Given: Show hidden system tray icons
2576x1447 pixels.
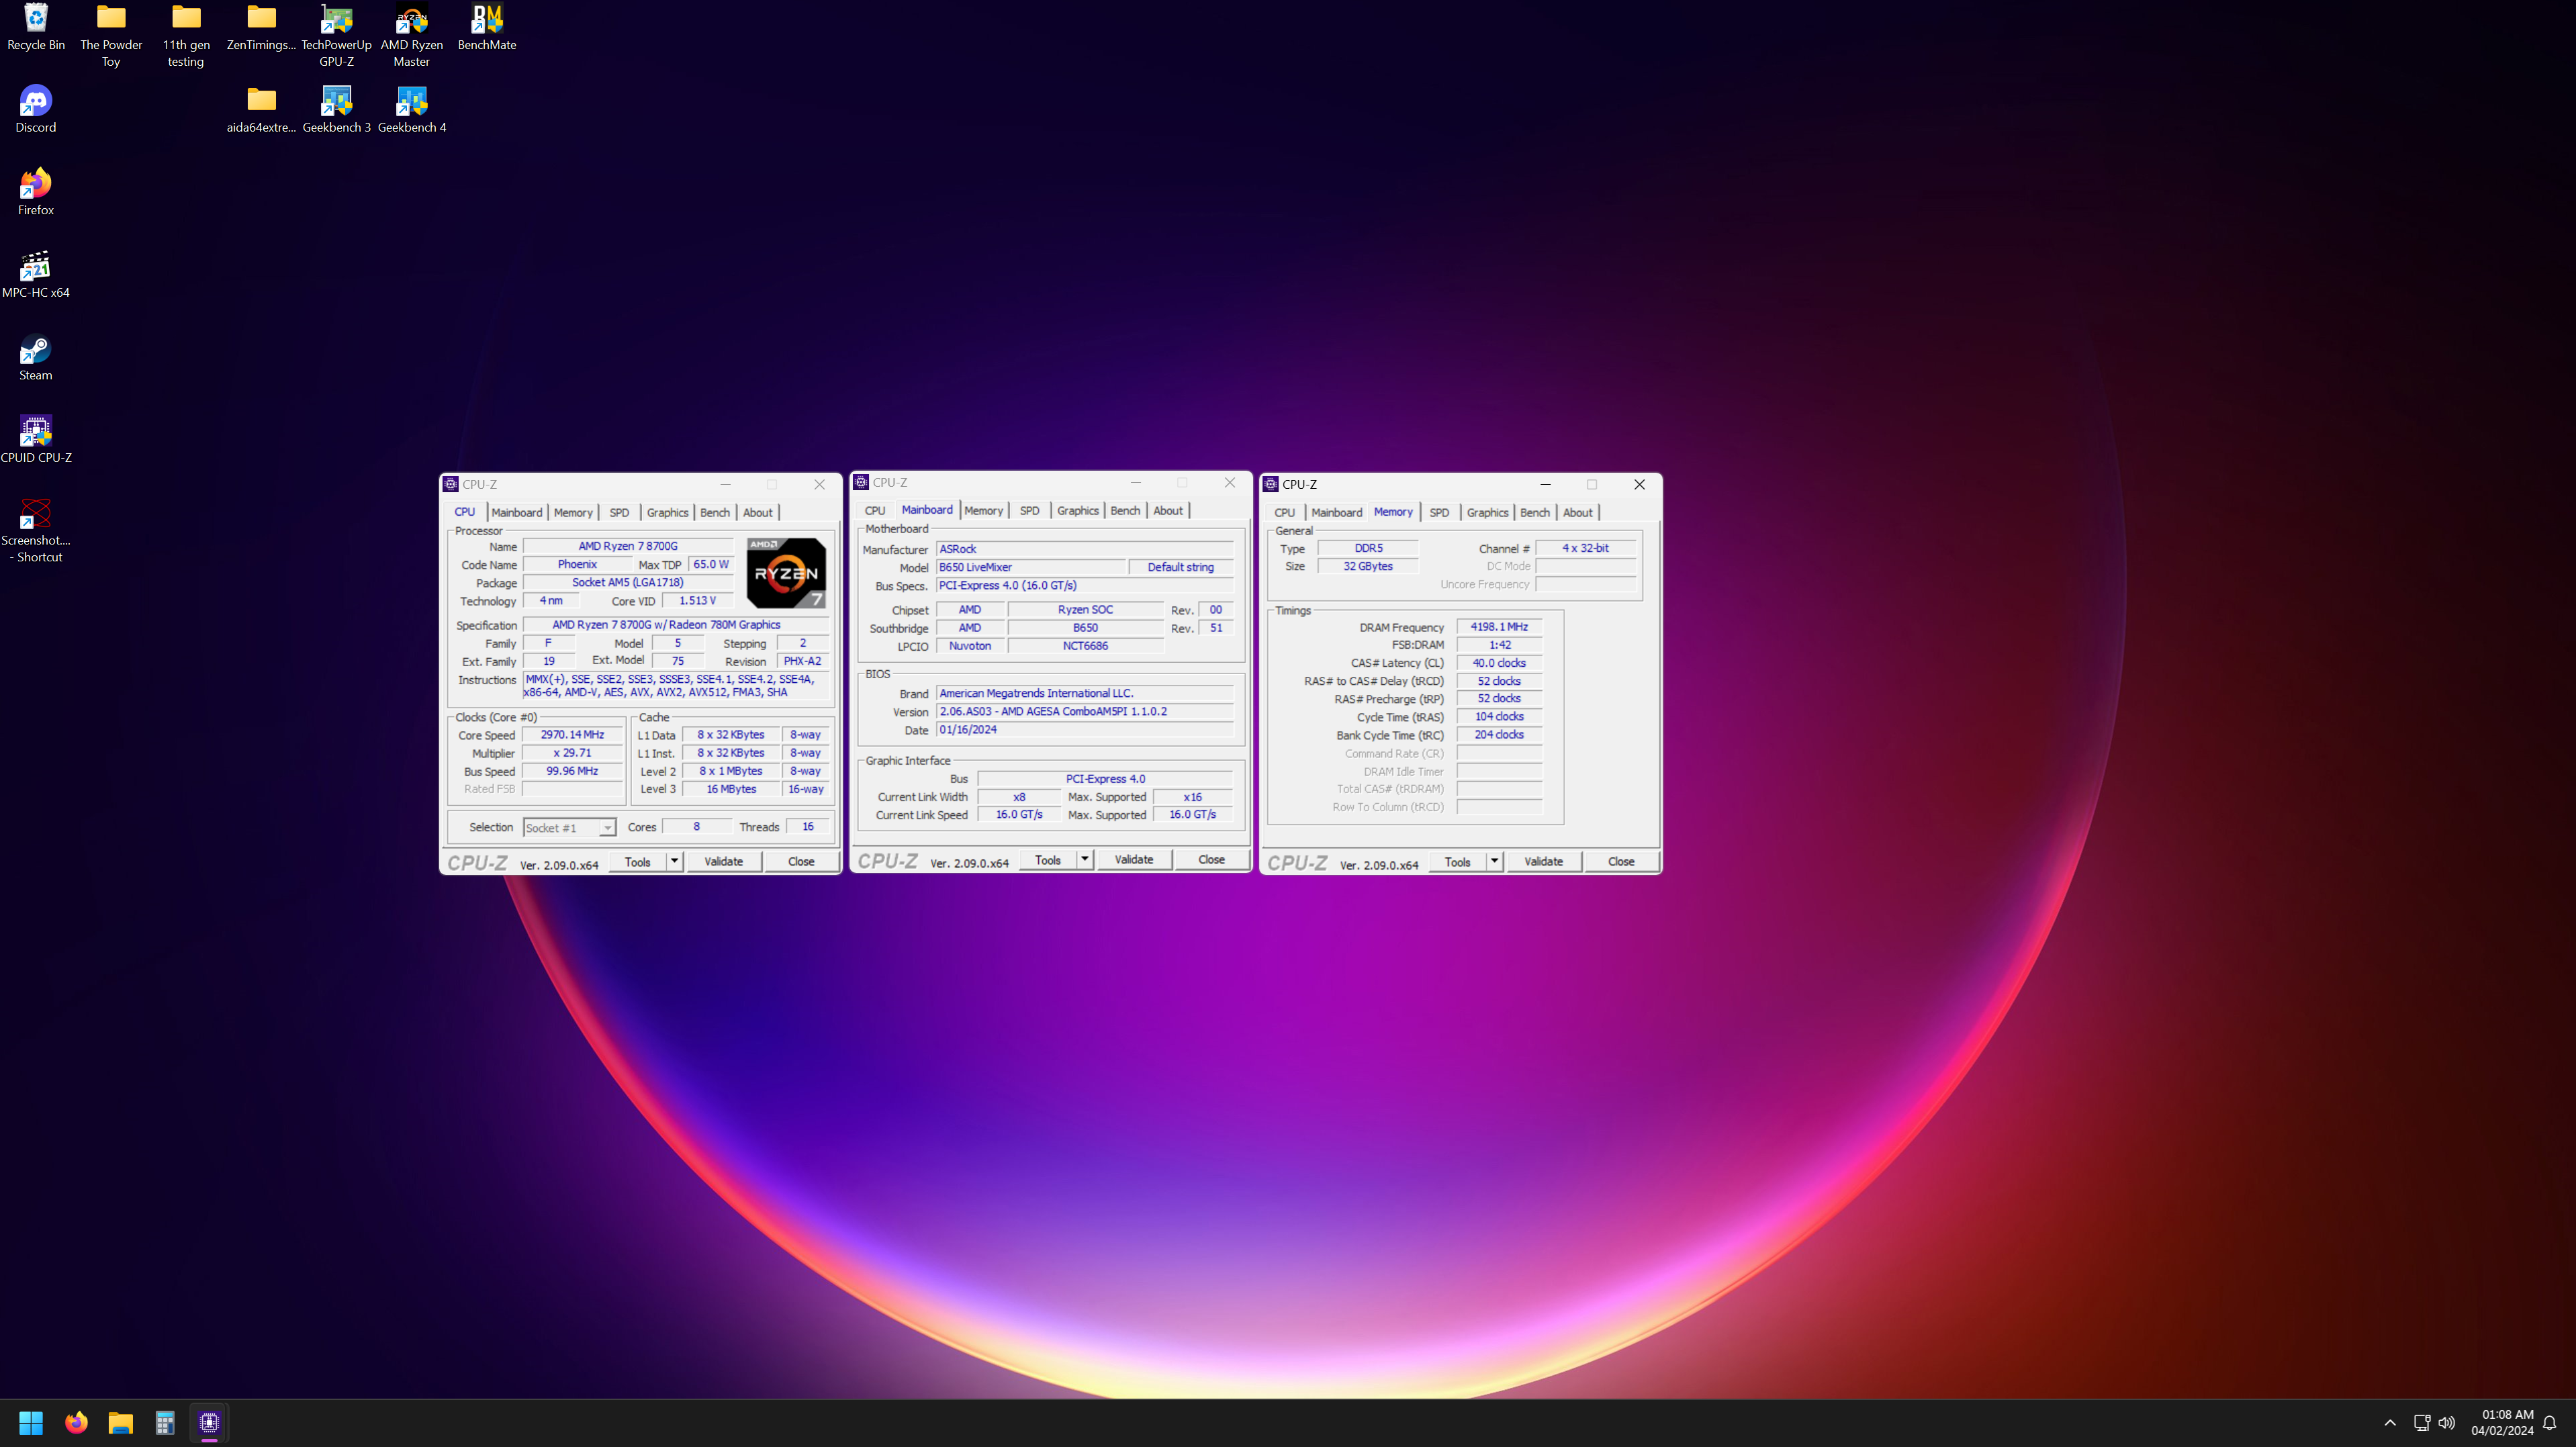Looking at the screenshot, I should coord(2390,1422).
